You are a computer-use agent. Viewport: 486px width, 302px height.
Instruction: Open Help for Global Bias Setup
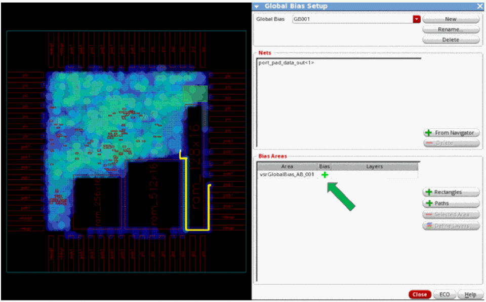(470, 294)
